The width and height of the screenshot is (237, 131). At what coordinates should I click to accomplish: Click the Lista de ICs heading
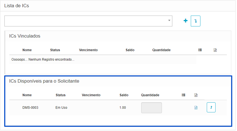17,6
